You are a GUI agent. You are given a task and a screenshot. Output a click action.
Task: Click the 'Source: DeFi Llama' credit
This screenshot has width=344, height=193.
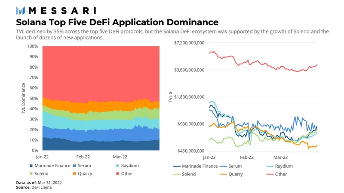(x=34, y=187)
